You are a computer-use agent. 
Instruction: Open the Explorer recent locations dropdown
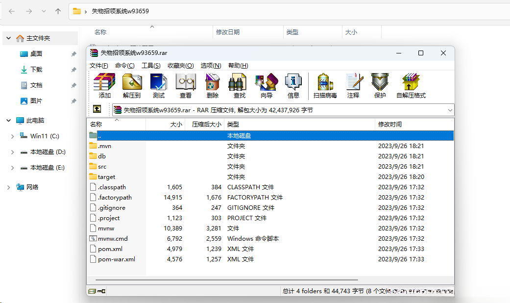(x=44, y=11)
